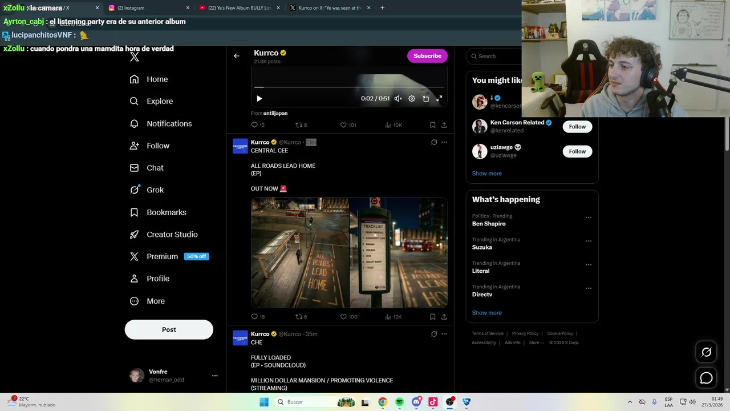Image resolution: width=730 pixels, height=411 pixels.
Task: Open the Grok floating button
Action: (706, 352)
